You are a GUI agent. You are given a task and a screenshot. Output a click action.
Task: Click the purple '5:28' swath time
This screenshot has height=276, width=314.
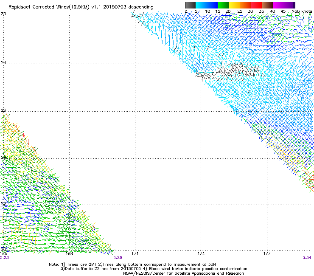pos(4,258)
